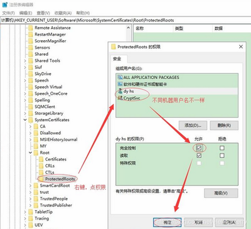Viewport: 251px width, 229px height.
Task: Collapse the SystemCertificates tree node
Action: click(x=25, y=120)
